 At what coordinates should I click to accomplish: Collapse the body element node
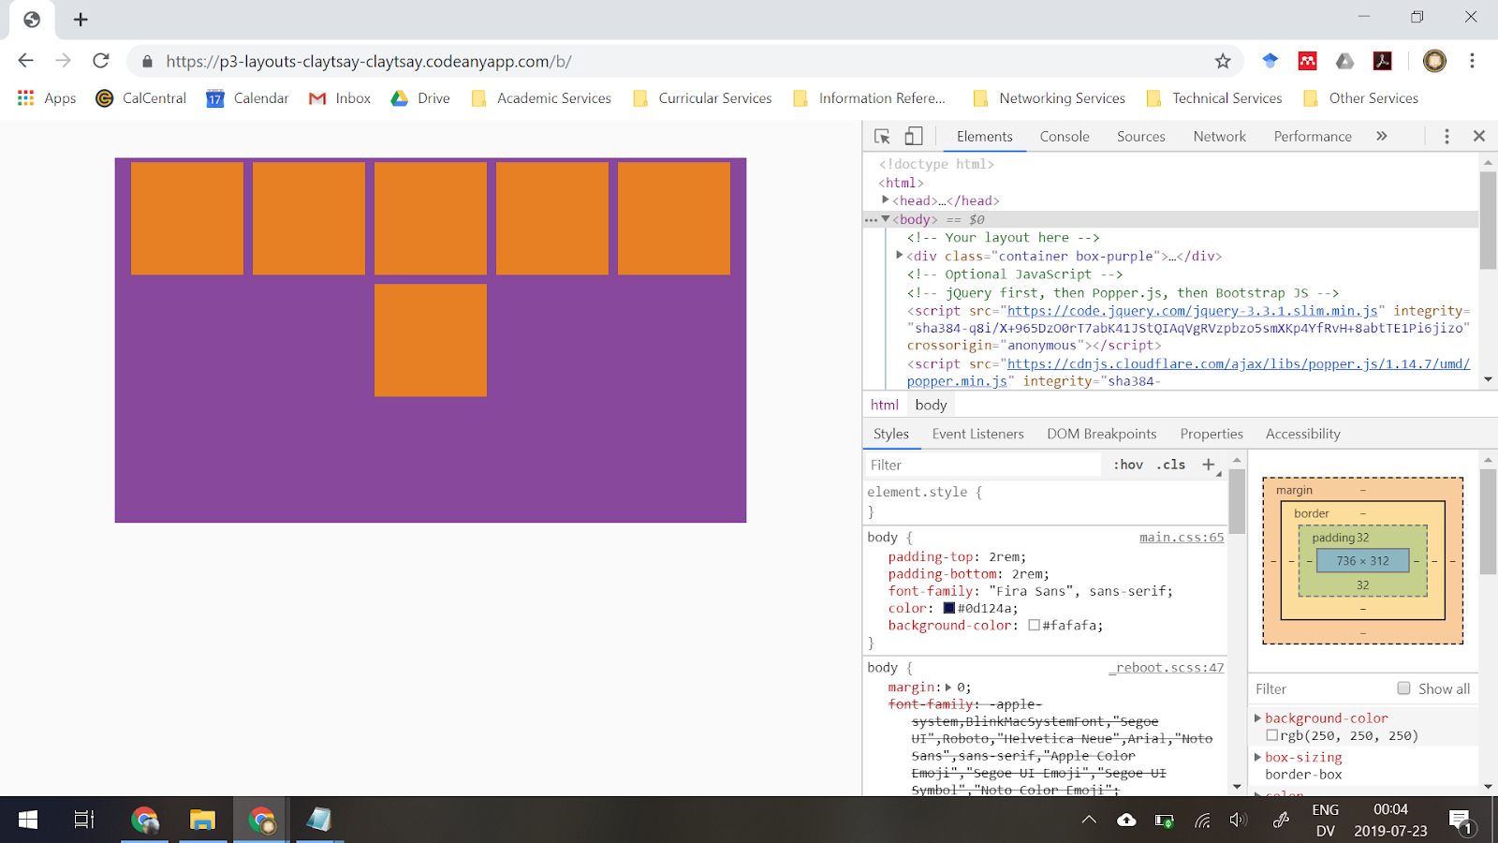[x=886, y=219]
